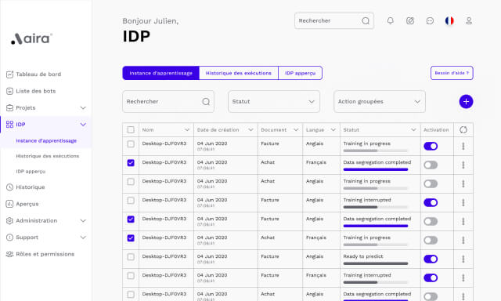Screen dimensions: 501x301
Task: Check the Ready to predict row checkbox
Action: click(131, 257)
